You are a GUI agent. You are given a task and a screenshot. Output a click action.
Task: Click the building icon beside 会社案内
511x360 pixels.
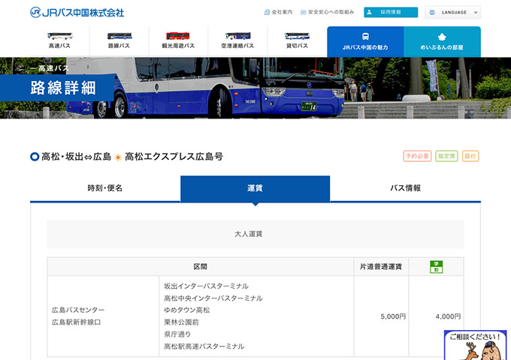click(x=267, y=12)
